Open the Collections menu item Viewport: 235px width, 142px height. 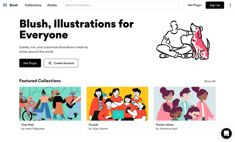[x=33, y=5]
